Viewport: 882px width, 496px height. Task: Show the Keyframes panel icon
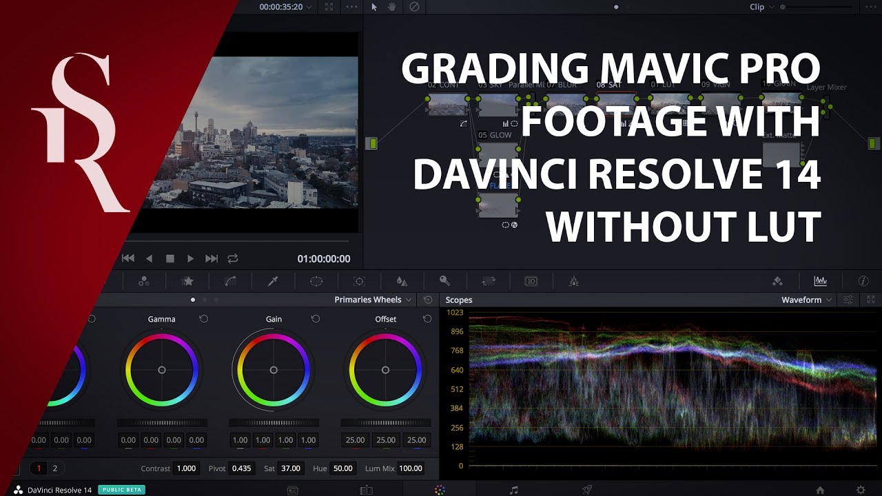pos(777,281)
